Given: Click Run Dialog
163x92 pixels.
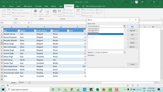Looking at the screenshot, I should [68, 16].
